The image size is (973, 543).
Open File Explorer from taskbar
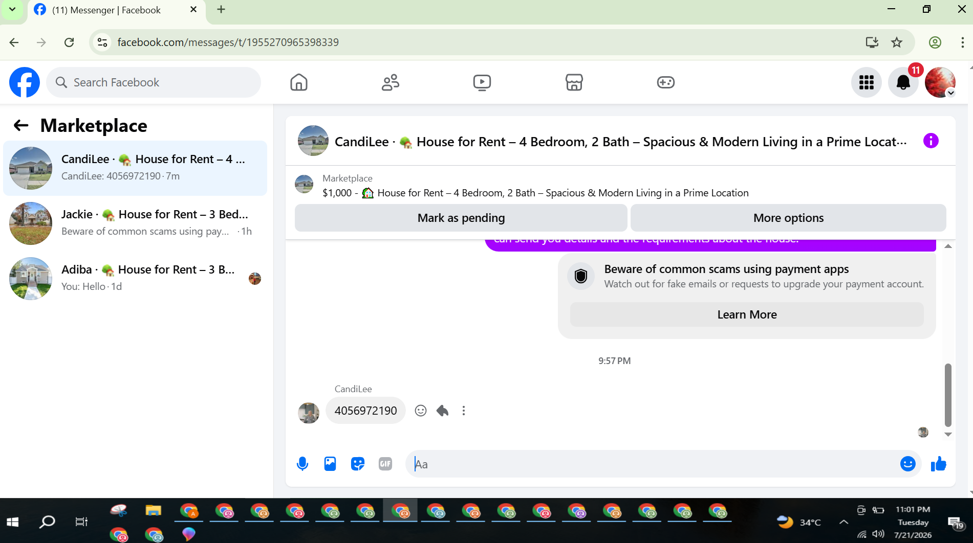click(x=154, y=510)
